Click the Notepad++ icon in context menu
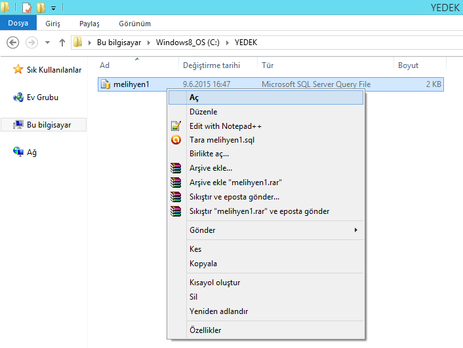Screen dimensions: 463x348 (175, 126)
